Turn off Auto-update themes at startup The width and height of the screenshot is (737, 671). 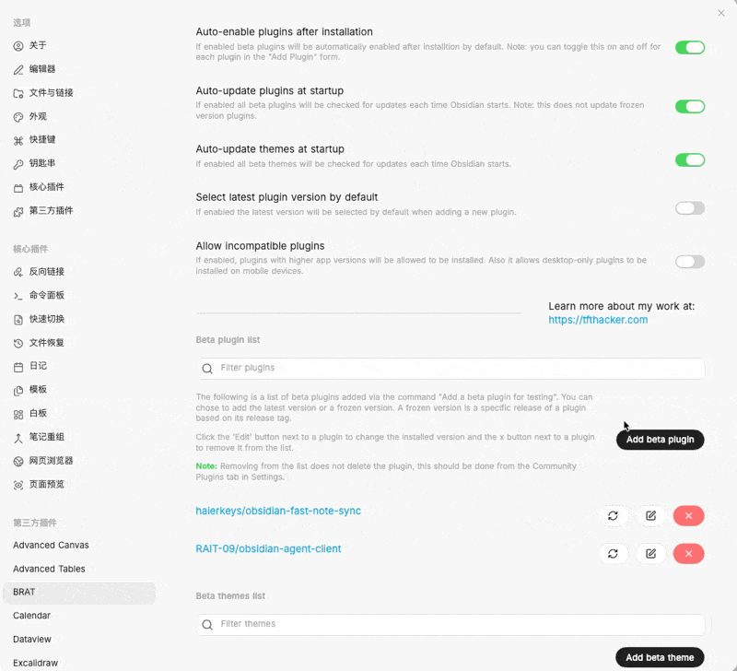point(690,159)
